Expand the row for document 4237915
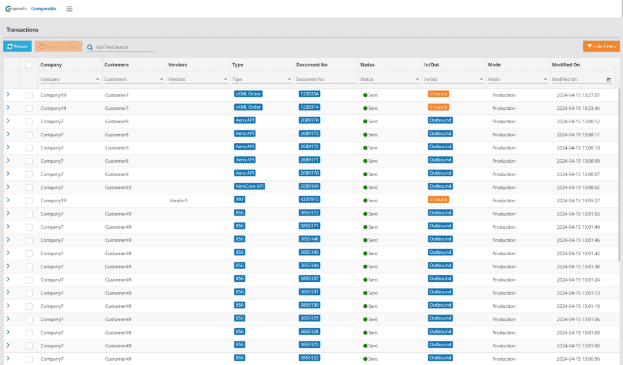Viewport: 623px width, 365px height. click(8, 200)
